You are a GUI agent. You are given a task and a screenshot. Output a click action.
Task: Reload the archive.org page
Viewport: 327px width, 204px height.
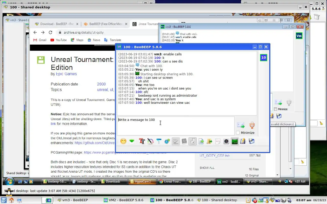[x=51, y=32]
